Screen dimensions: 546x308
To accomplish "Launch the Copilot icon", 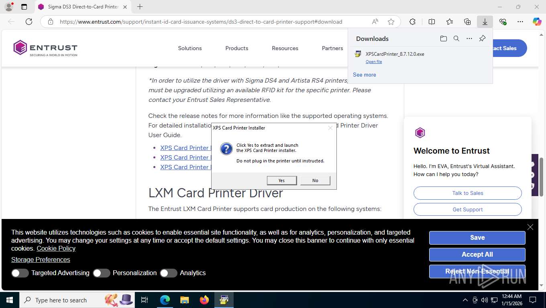I will click(537, 22).
